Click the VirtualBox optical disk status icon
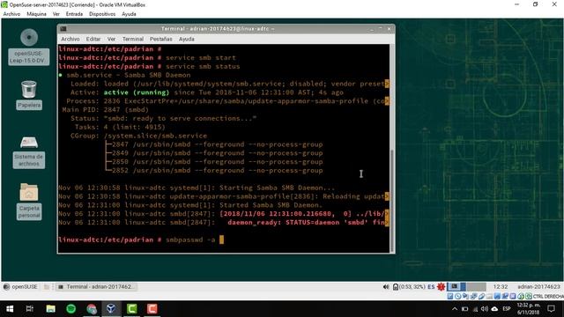 [x=457, y=296]
